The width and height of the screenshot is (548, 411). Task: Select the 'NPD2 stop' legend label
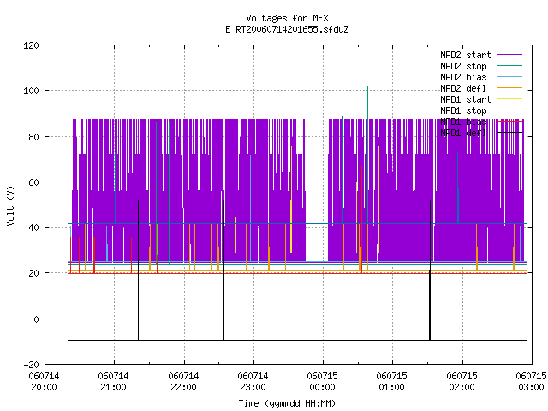[463, 66]
